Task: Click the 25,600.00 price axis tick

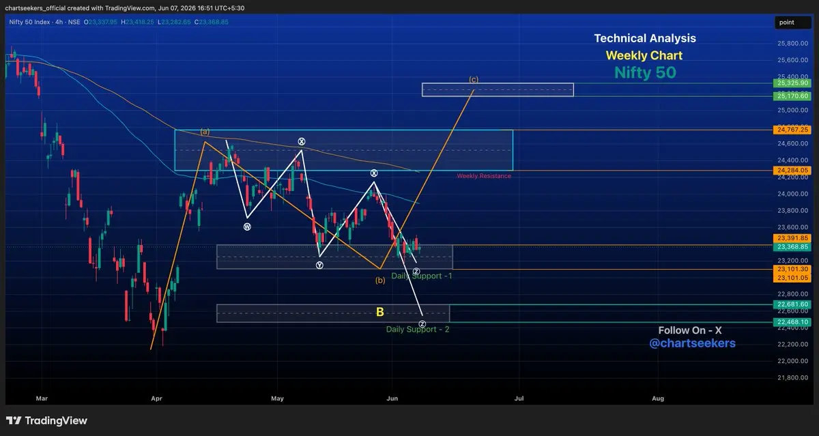Action: coord(793,60)
